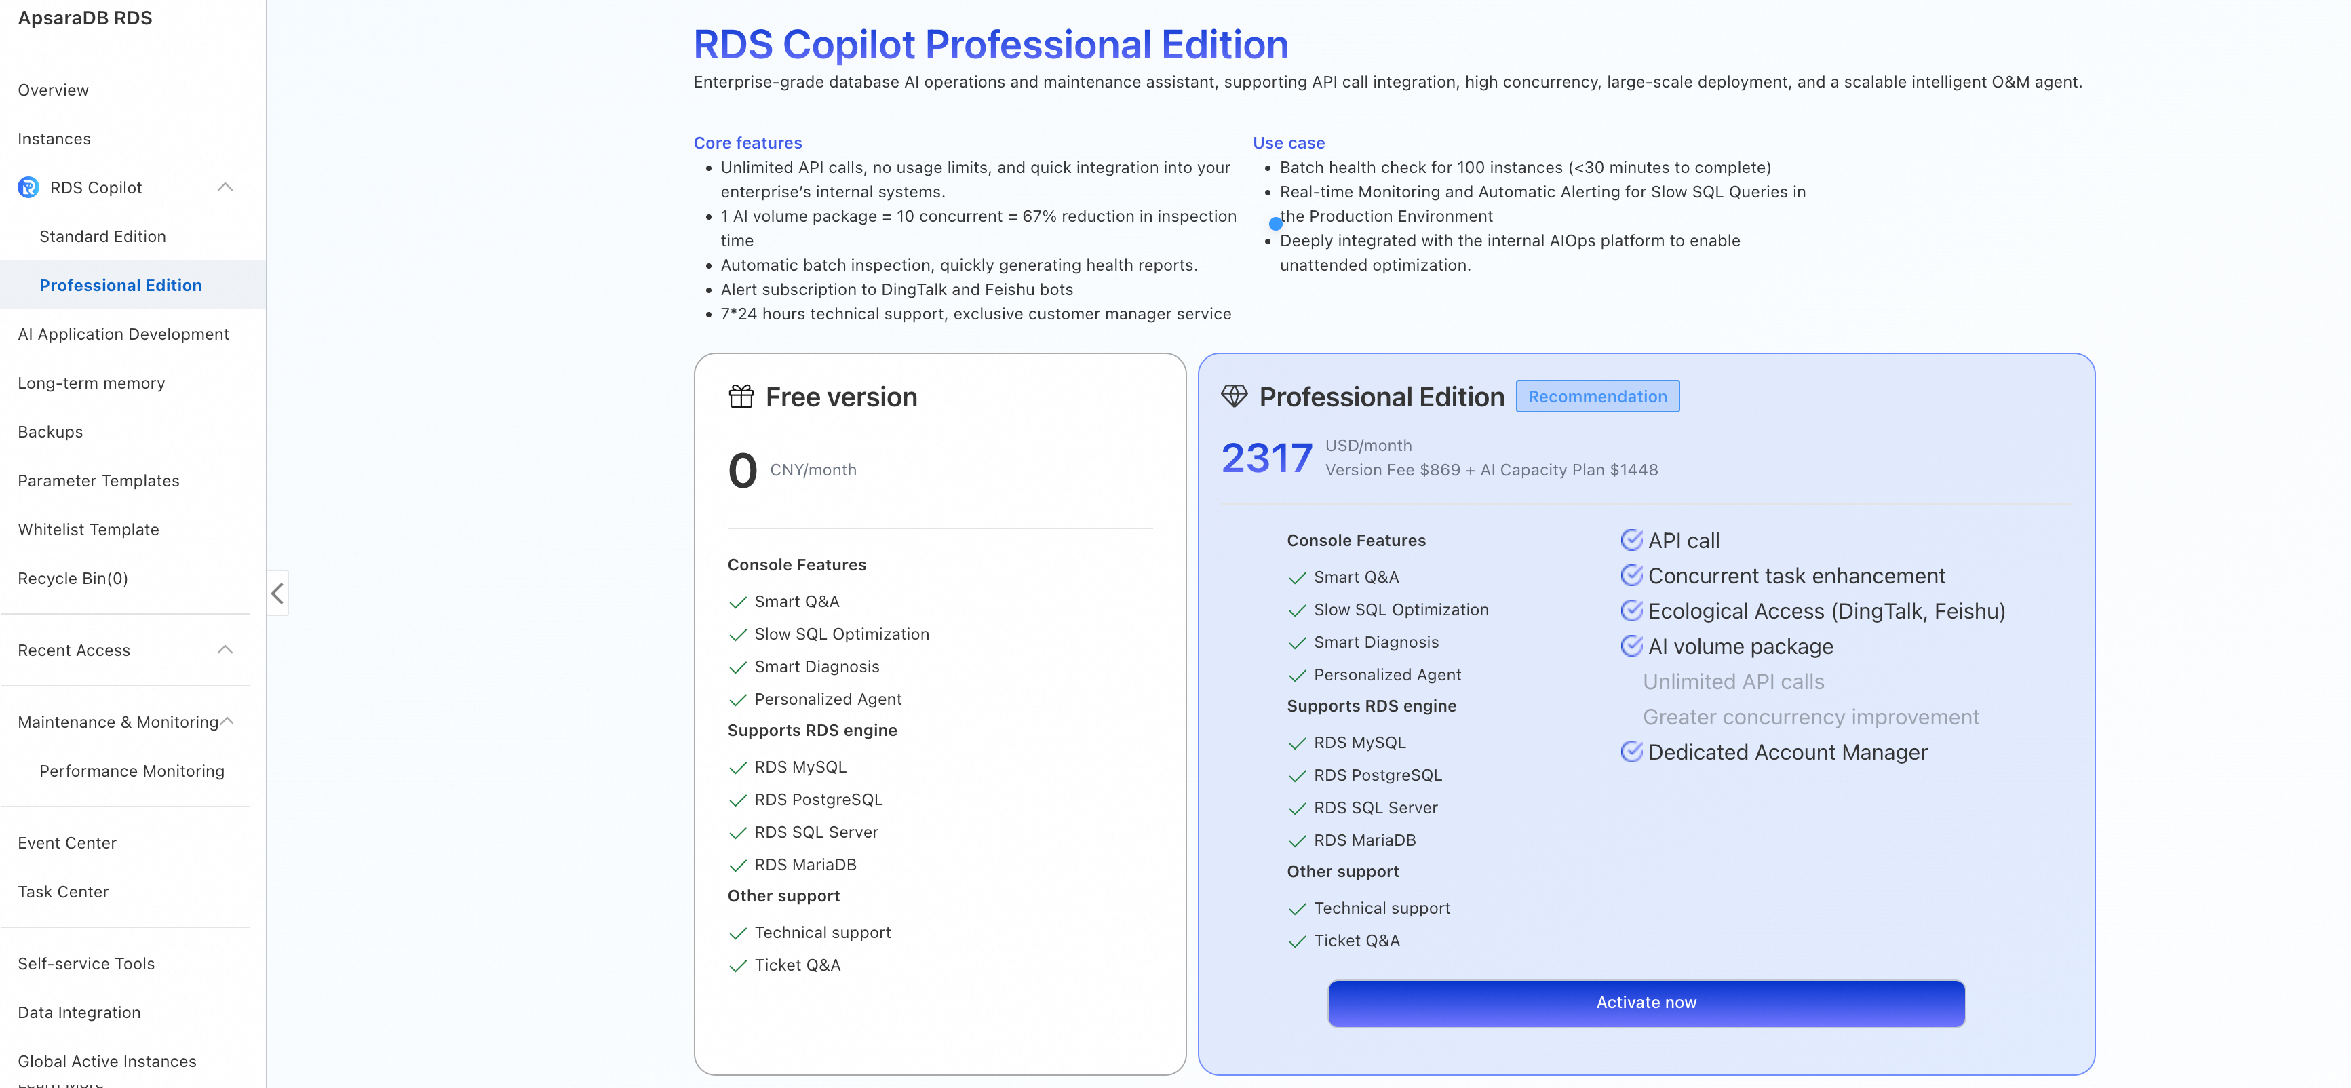Image resolution: width=2351 pixels, height=1088 pixels.
Task: Open Standard Edition under RDS Copilot
Action: click(x=102, y=237)
